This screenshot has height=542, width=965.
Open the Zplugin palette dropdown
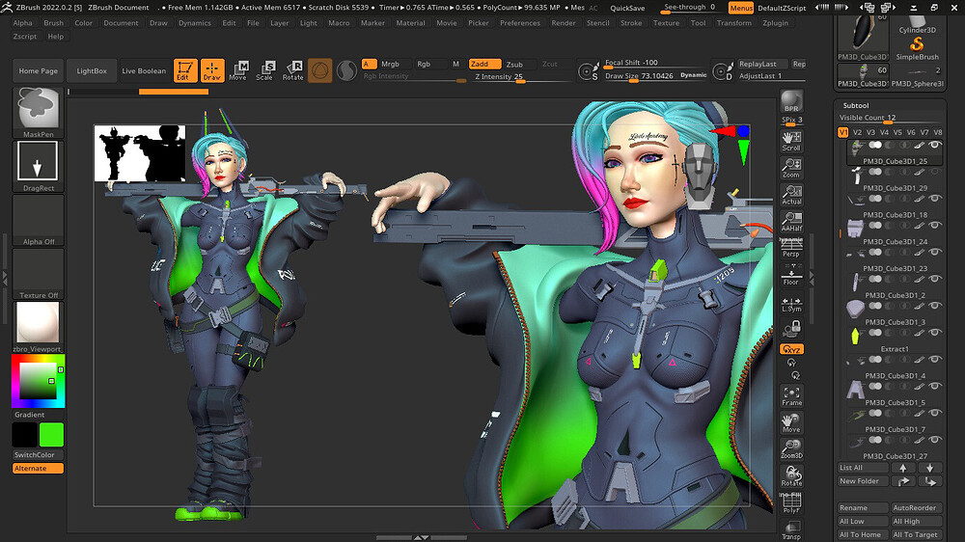[x=776, y=23]
